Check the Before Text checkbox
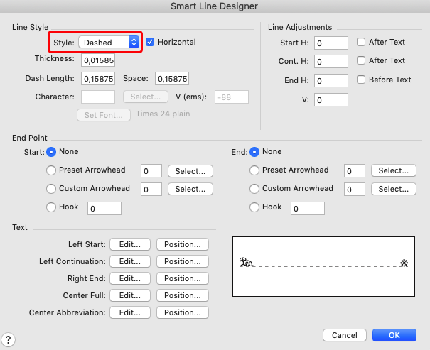430x350 pixels. click(x=361, y=80)
